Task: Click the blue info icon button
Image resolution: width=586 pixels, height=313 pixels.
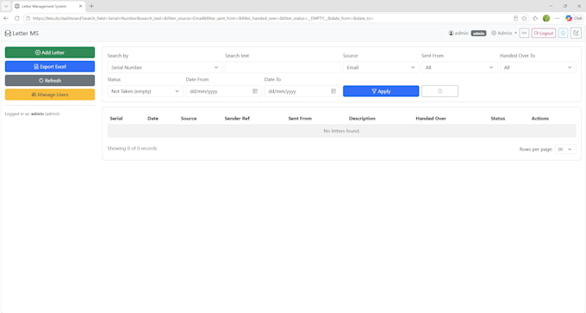Action: click(564, 34)
